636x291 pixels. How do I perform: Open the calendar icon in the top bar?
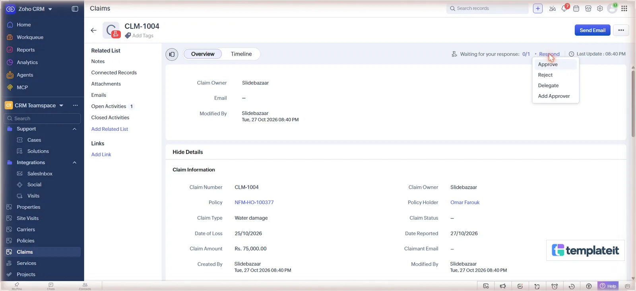pyautogui.click(x=576, y=8)
